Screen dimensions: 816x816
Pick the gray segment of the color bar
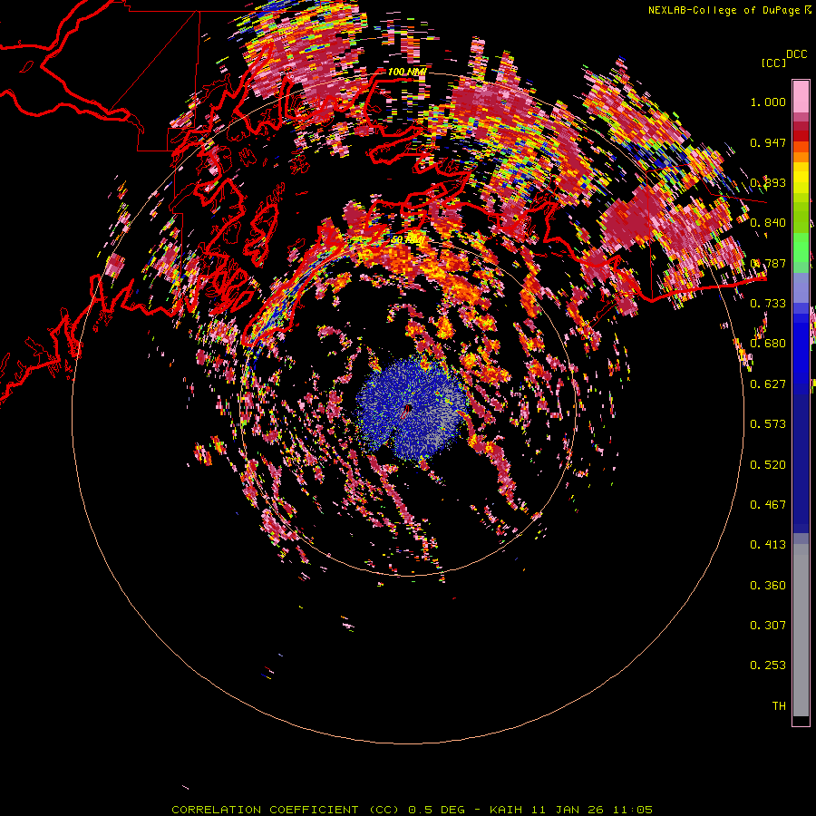(x=801, y=630)
